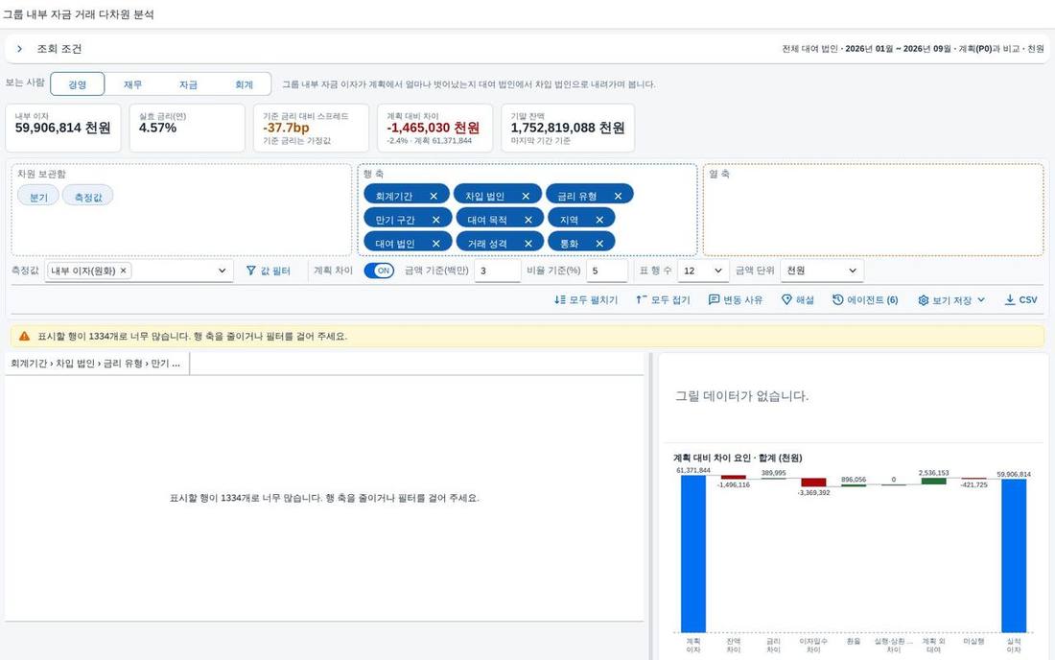The height and width of the screenshot is (660, 1055).
Task: Download the CSV export
Action: pyautogui.click(x=1020, y=300)
